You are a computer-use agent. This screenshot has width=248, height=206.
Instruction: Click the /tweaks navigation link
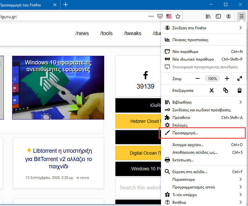click(x=133, y=33)
